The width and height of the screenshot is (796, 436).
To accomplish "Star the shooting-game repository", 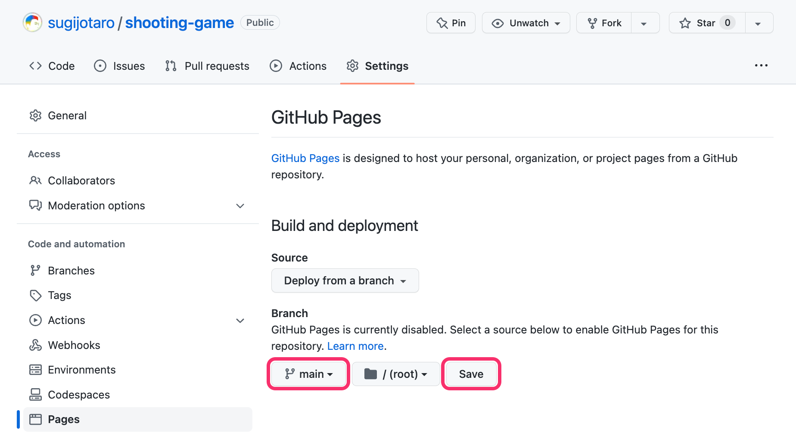I will tap(705, 23).
